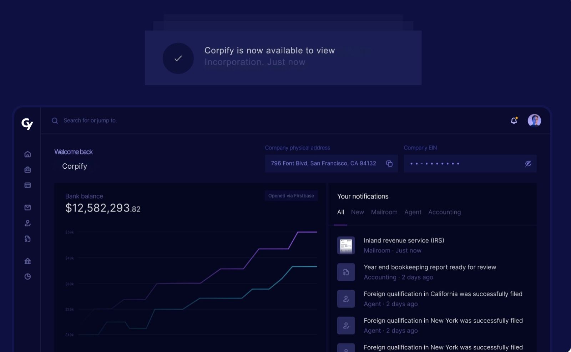Screen dimensions: 571x352
Task: Open the Home dashboard icon in sidebar
Action: coord(27,154)
